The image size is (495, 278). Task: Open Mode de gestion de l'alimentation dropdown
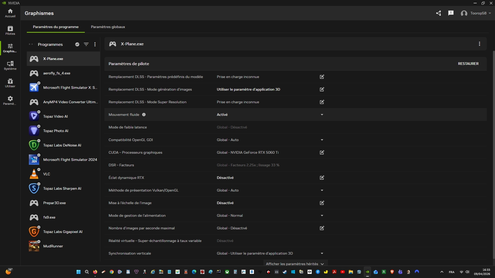point(322,215)
